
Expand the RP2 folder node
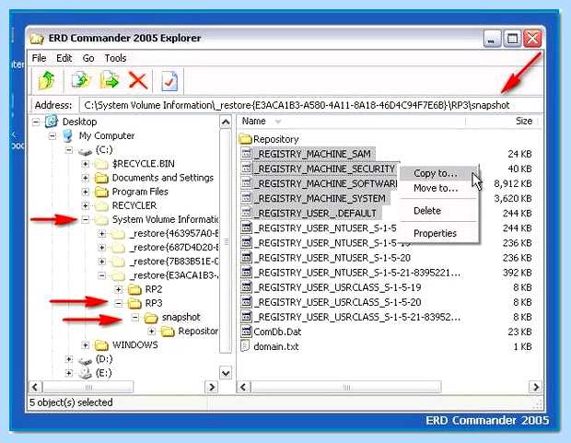coord(119,289)
